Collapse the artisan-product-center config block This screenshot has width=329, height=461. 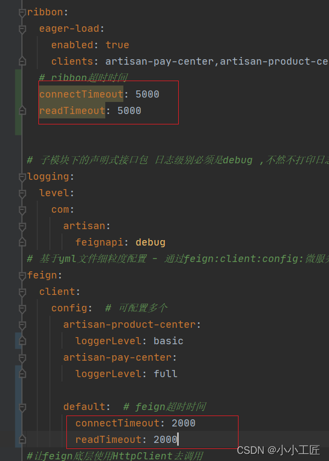(22, 325)
